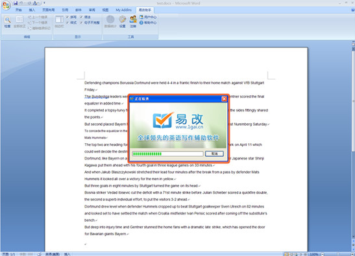This screenshot has width=355, height=256.
Task: Select Draft view button in status bar
Action: [x=305, y=254]
